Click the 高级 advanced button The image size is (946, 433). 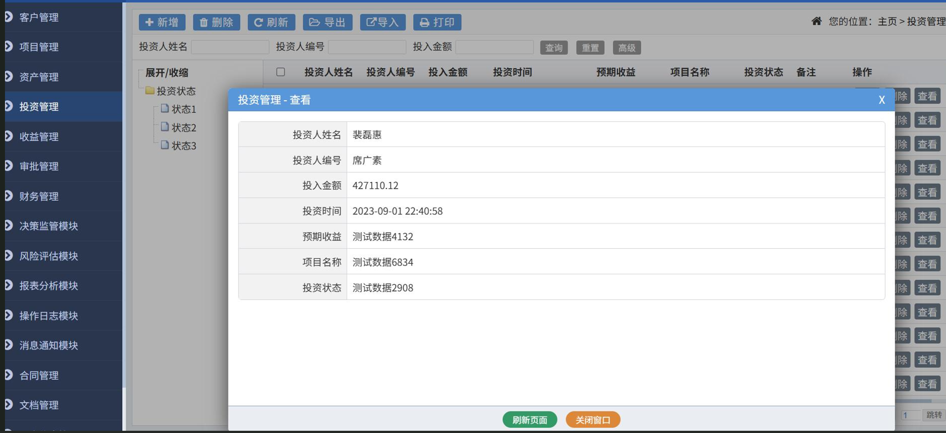(x=627, y=48)
